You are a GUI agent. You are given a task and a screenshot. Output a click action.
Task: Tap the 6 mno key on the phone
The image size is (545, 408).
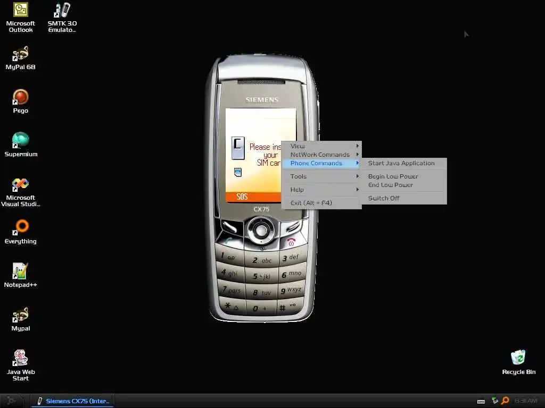(x=292, y=274)
